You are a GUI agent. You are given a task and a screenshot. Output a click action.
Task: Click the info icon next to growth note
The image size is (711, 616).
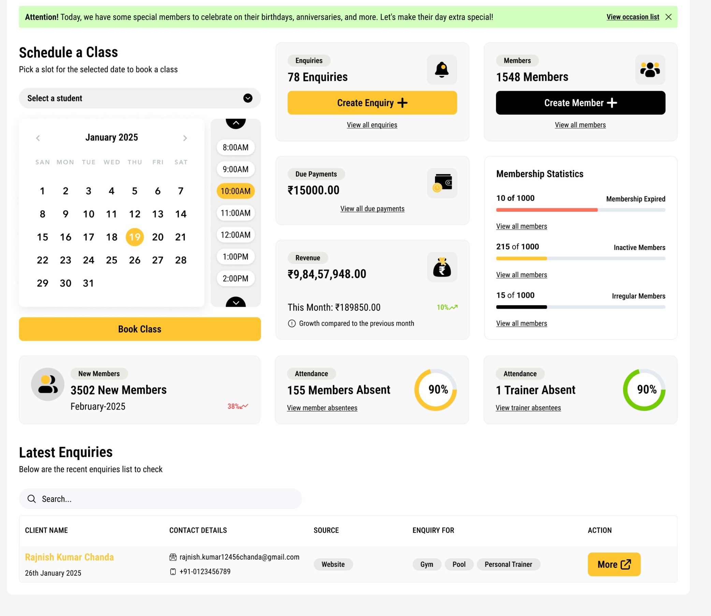click(292, 323)
